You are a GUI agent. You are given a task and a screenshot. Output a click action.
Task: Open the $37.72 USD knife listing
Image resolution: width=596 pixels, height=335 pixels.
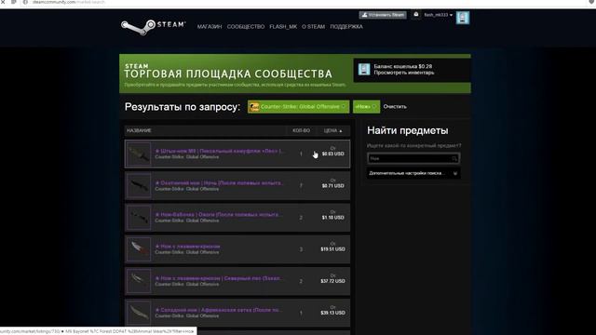pos(237,281)
